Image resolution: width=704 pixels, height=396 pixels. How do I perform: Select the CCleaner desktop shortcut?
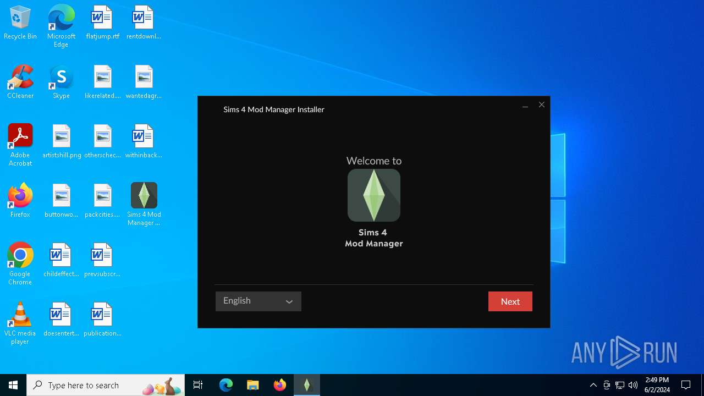pyautogui.click(x=20, y=82)
